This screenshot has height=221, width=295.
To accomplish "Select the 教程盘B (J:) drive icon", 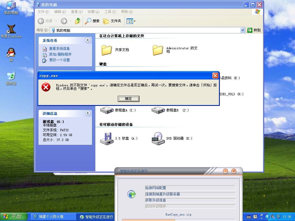I will [x=158, y=110].
